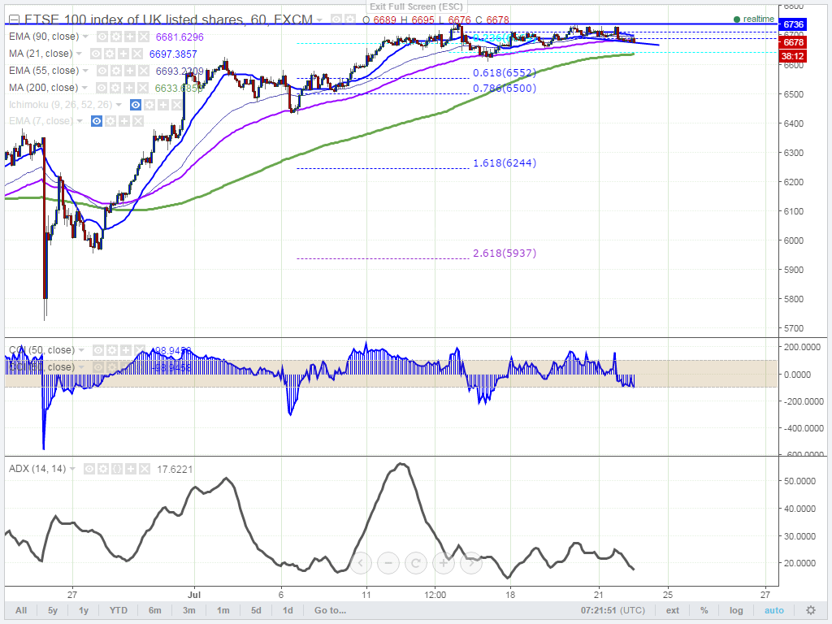Select the 5d time range
The height and width of the screenshot is (624, 832).
pos(256,610)
